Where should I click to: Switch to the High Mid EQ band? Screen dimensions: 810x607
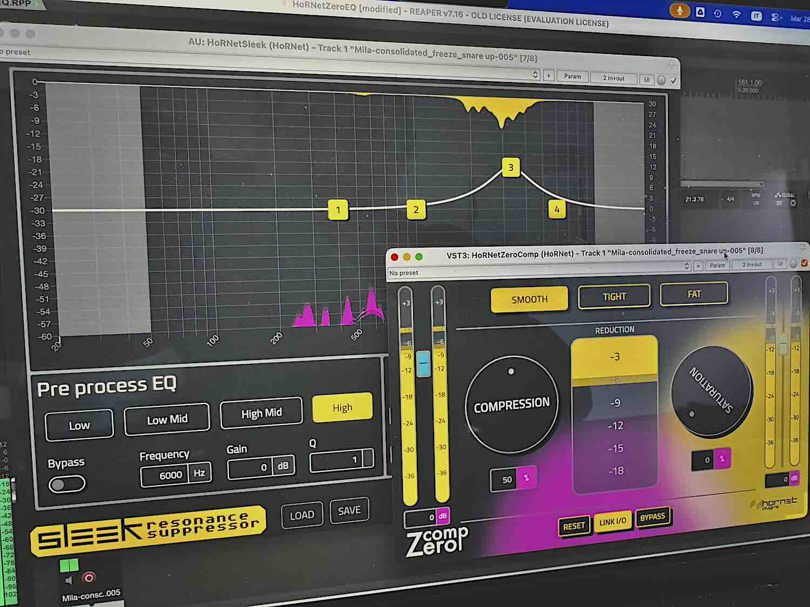[261, 413]
